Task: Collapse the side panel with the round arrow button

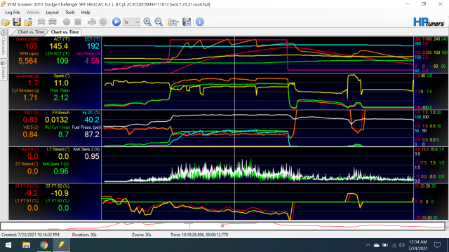Action: click(x=4, y=33)
